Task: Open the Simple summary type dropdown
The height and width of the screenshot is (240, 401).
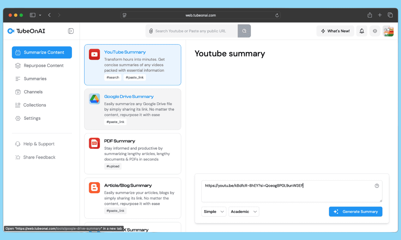Action: tap(214, 212)
